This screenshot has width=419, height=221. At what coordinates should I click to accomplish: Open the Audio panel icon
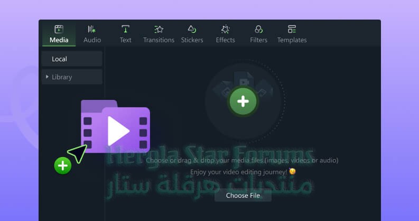[x=92, y=29]
